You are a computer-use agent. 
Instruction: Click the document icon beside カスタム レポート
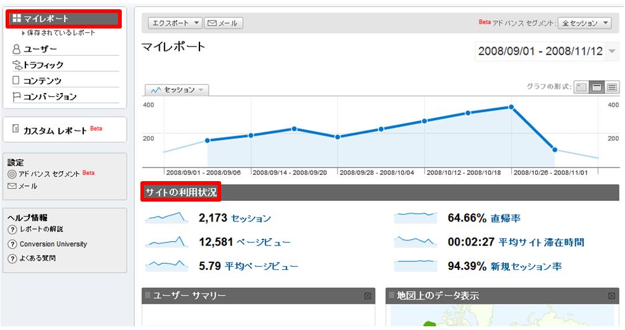(16, 128)
